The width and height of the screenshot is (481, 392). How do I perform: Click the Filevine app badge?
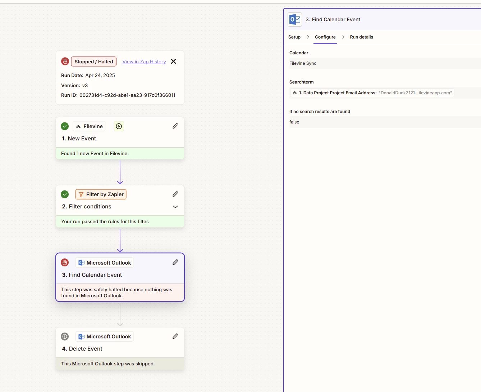[x=89, y=126]
